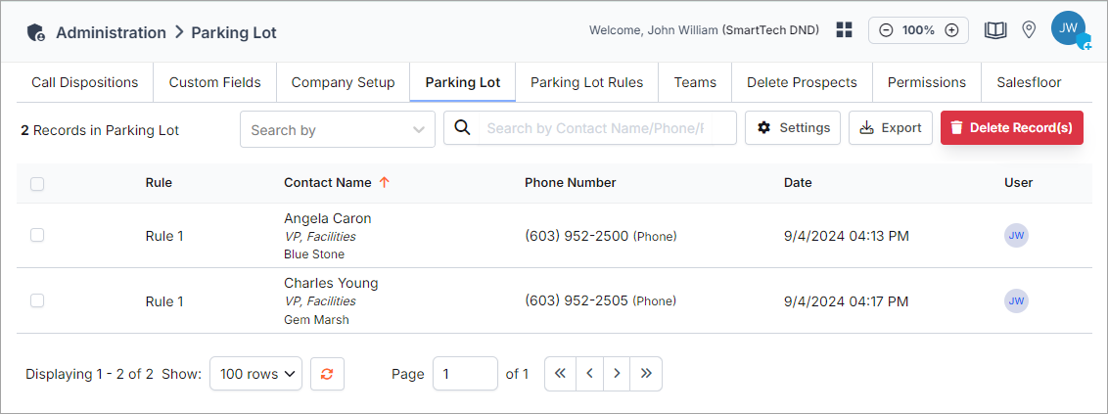Zoom out with the minus icon

coord(886,30)
